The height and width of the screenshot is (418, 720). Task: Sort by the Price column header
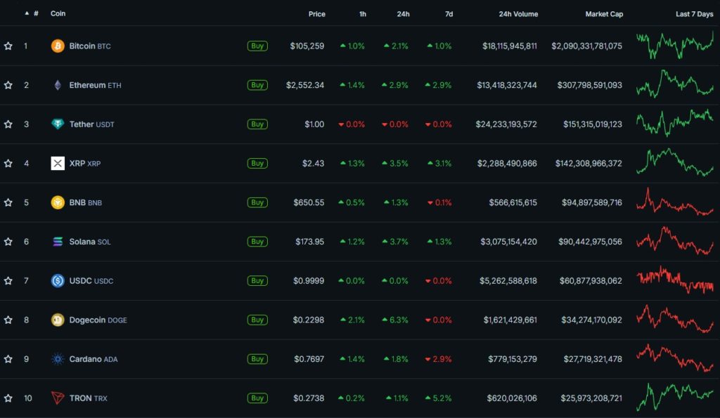click(316, 14)
